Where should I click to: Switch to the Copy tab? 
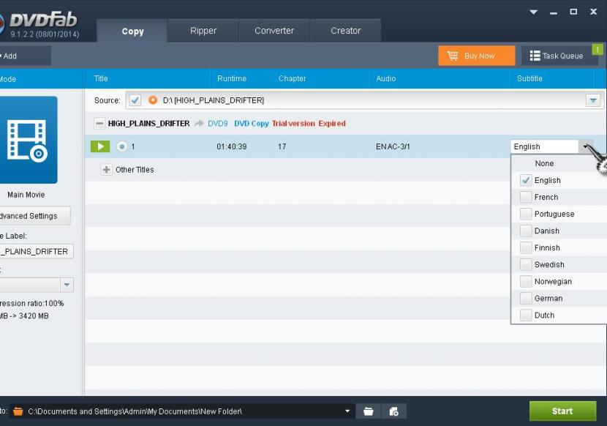coord(132,31)
